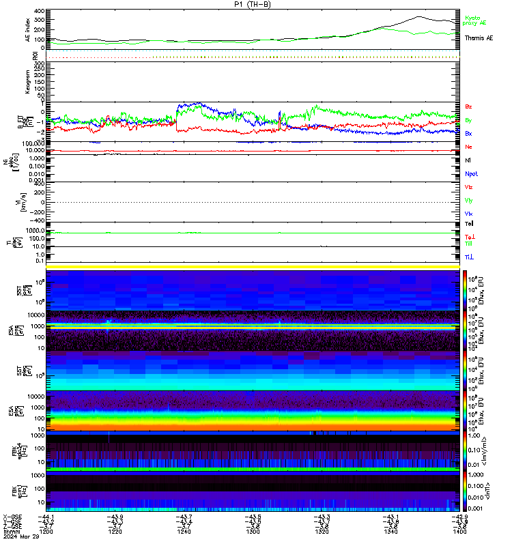Click the magnetic field jump near 1238
The height and width of the screenshot is (546, 512).
[x=177, y=117]
